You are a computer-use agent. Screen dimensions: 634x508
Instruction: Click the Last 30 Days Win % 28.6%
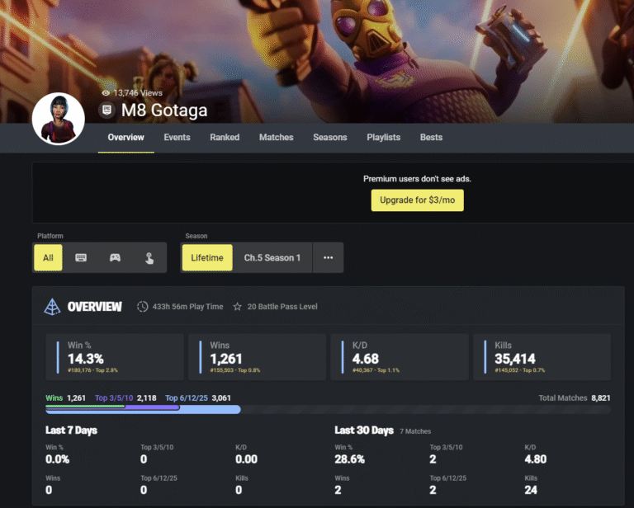click(349, 459)
